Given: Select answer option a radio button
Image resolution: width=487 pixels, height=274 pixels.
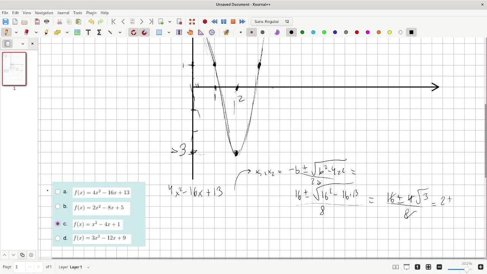Looking at the screenshot, I should 58,192.
